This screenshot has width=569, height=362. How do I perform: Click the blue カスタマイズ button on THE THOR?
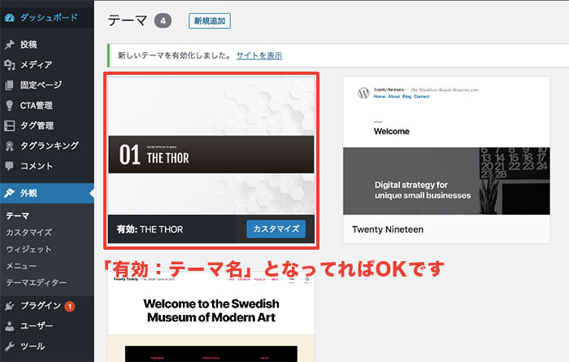pyautogui.click(x=276, y=229)
